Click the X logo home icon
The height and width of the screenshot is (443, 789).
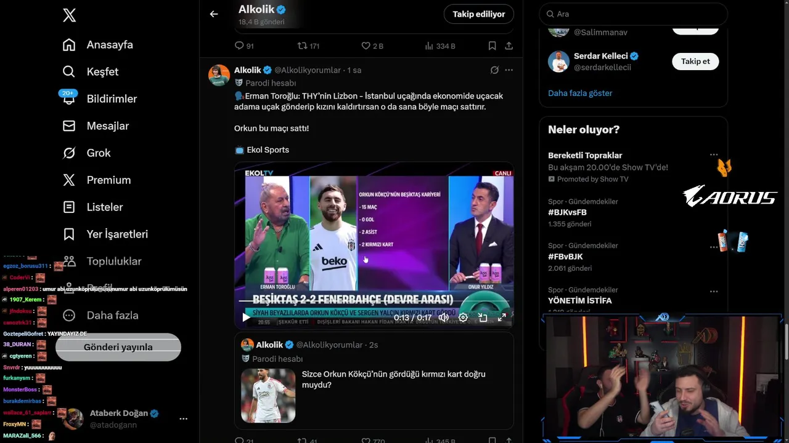(69, 15)
